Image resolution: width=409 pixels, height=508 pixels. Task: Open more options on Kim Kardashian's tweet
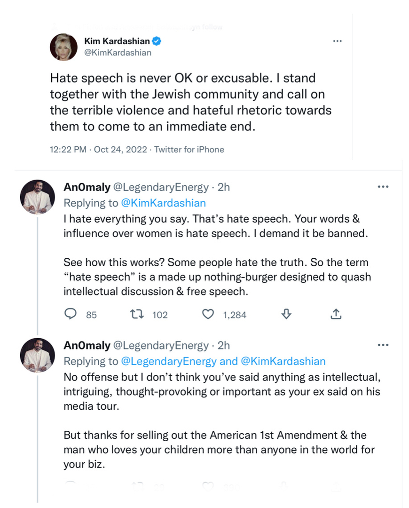click(337, 41)
